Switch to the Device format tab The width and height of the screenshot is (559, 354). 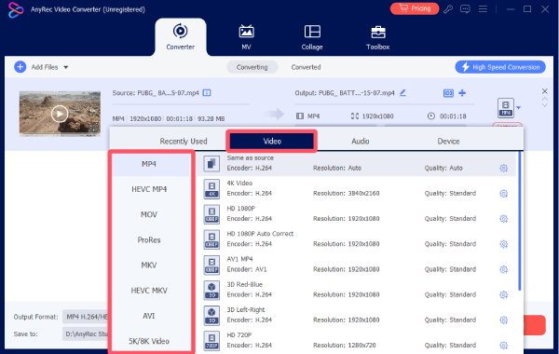[448, 142]
